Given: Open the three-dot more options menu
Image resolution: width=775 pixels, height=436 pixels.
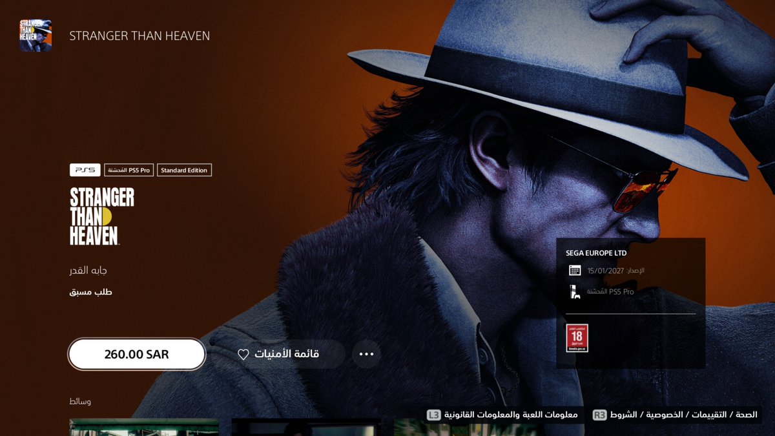Looking at the screenshot, I should pyautogui.click(x=367, y=354).
